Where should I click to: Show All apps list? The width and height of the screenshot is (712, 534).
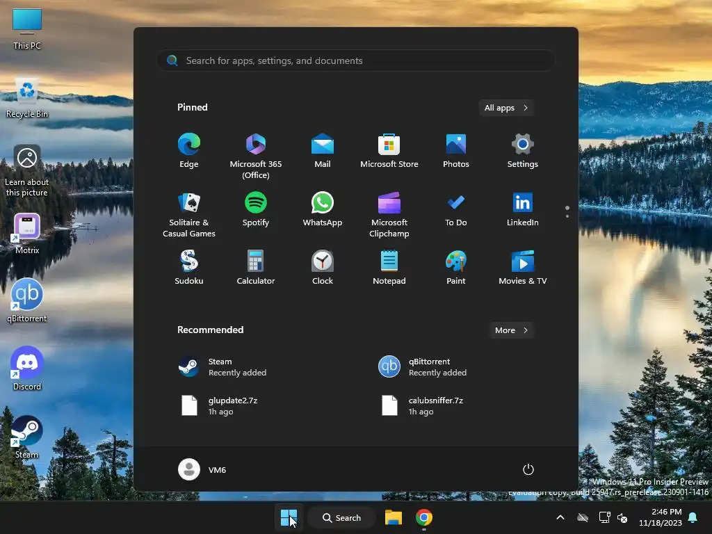(x=506, y=108)
